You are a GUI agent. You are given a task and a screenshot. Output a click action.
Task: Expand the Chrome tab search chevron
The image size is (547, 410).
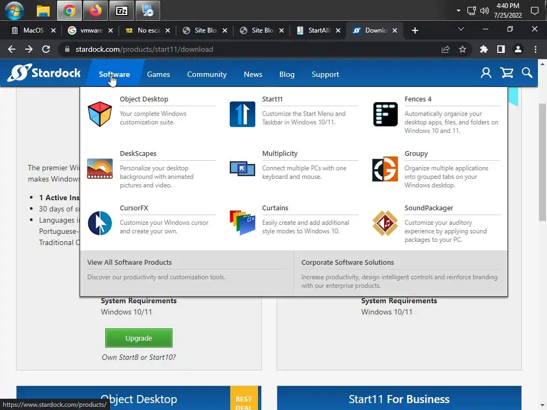click(x=461, y=29)
